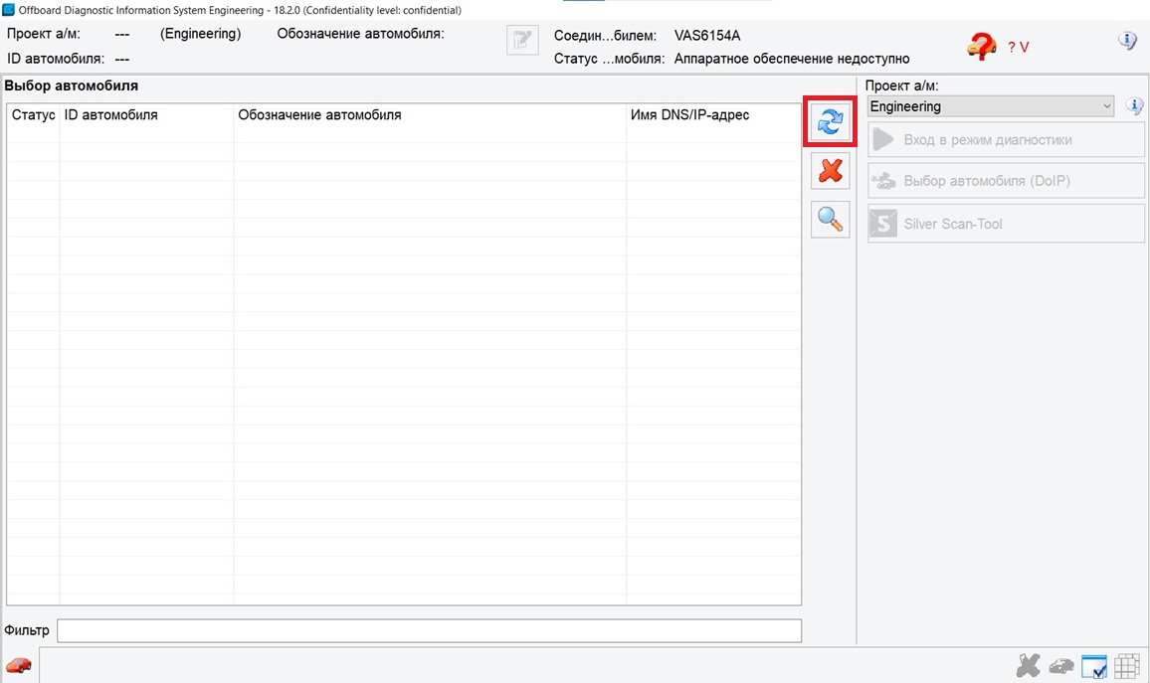Click the edit vehicle designation icon
This screenshot has width=1150, height=683.
coord(522,41)
